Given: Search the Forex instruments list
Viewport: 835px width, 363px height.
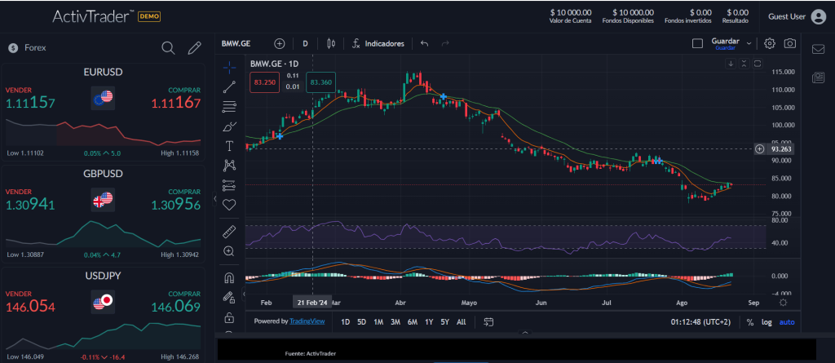Looking at the screenshot, I should (168, 47).
